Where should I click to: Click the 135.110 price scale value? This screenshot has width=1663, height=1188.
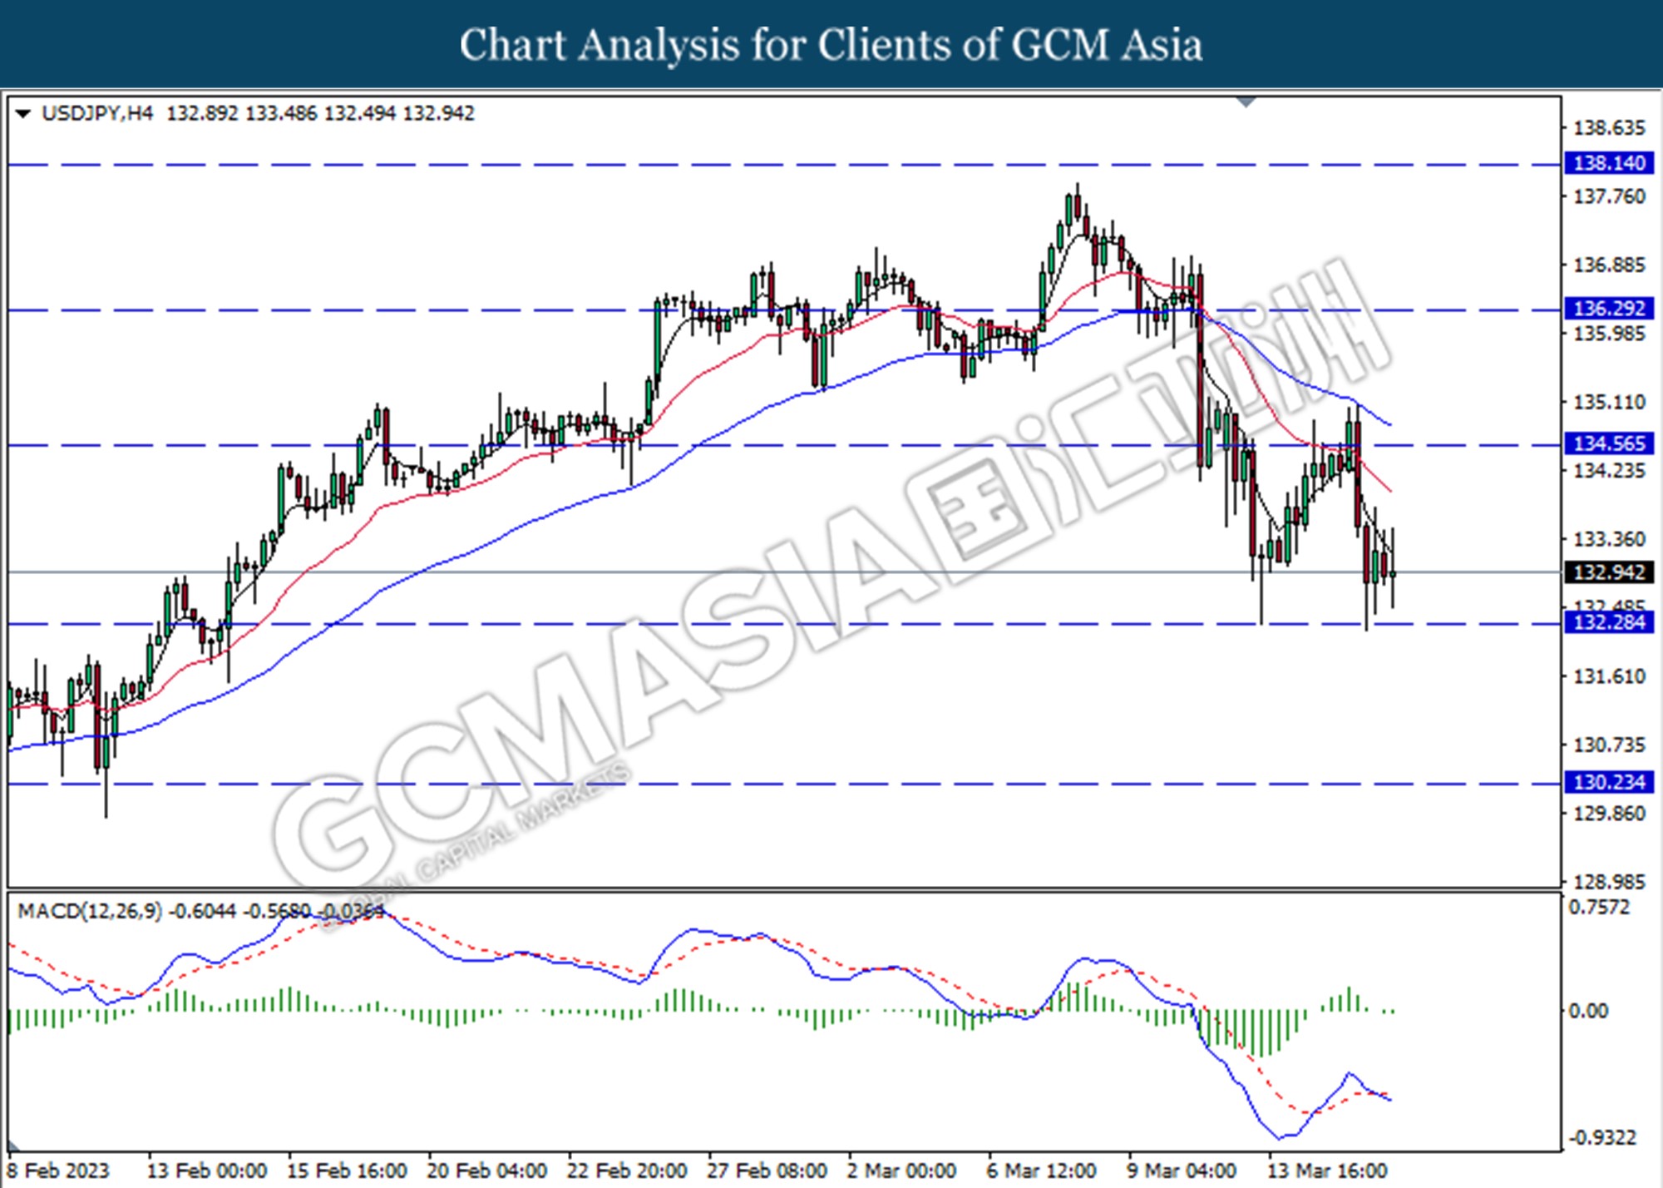[1609, 402]
